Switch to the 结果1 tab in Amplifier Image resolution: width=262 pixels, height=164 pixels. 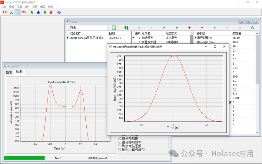[20, 72]
